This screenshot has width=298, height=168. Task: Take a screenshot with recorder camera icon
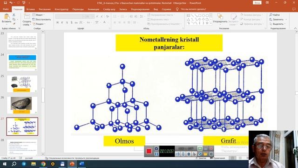click(x=156, y=148)
